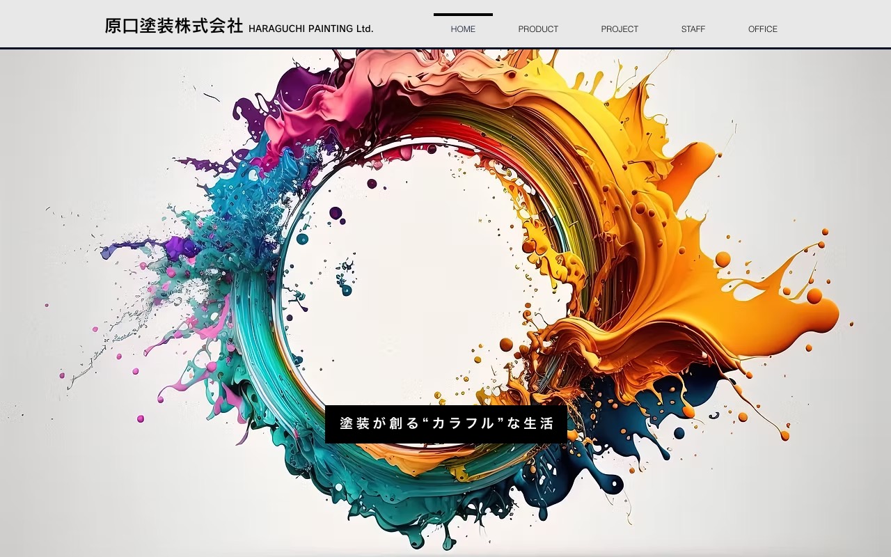
Task: Open the OFFICE page link
Action: click(763, 29)
